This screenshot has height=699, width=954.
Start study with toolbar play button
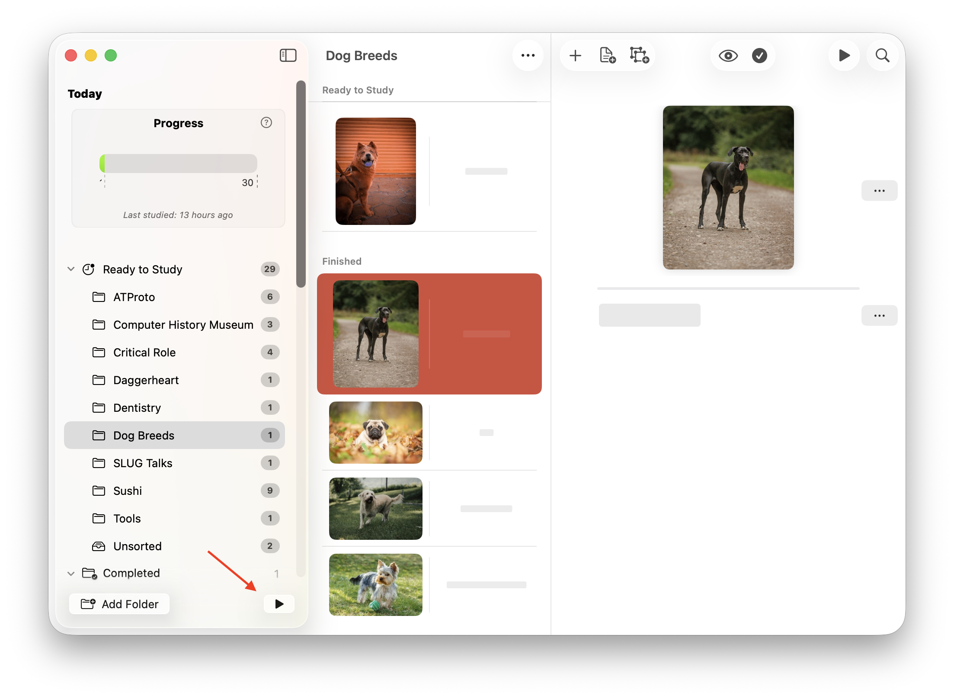pyautogui.click(x=844, y=55)
